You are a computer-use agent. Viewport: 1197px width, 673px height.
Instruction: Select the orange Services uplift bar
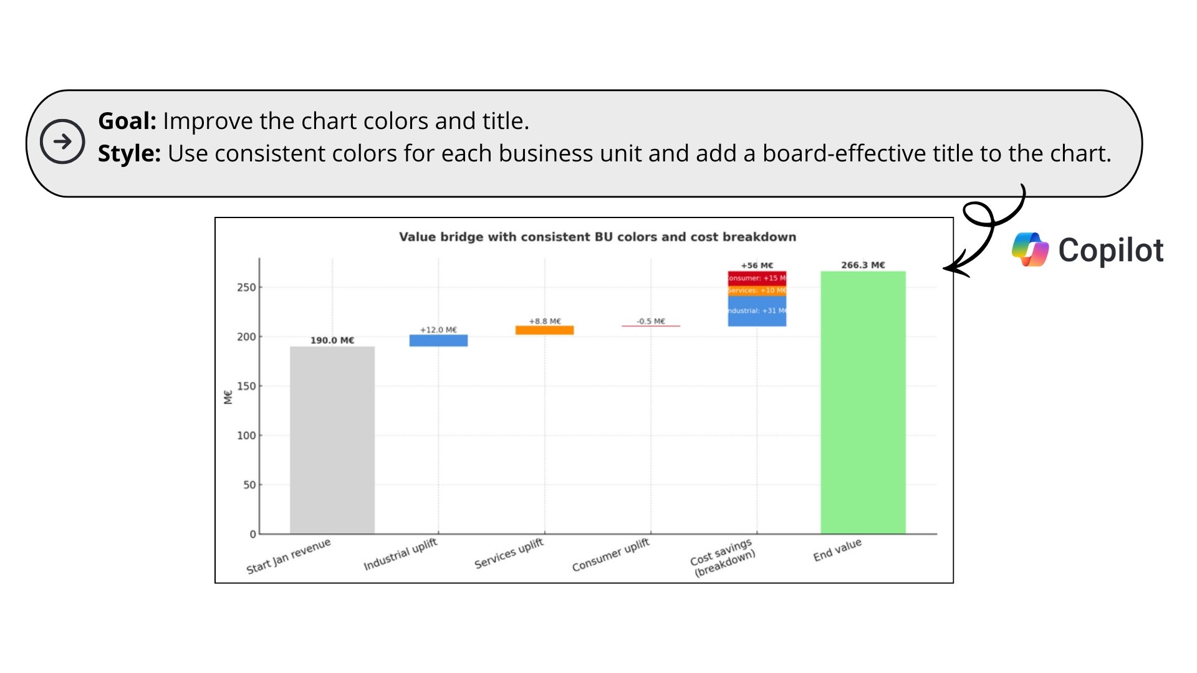point(544,330)
